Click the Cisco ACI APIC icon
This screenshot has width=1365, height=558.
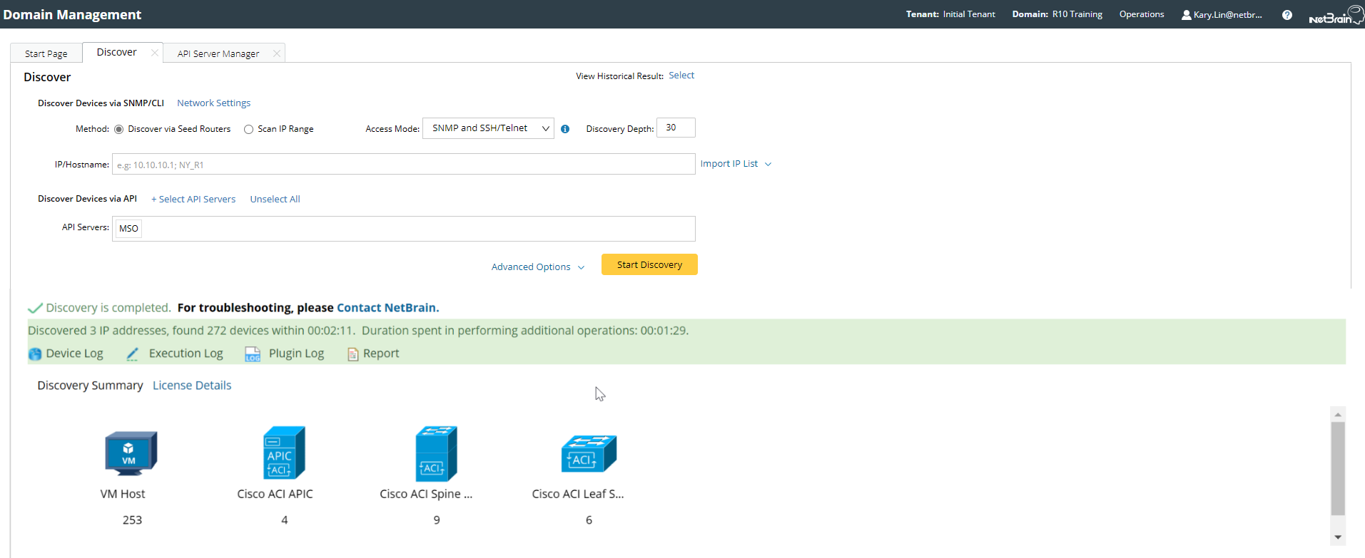point(284,453)
